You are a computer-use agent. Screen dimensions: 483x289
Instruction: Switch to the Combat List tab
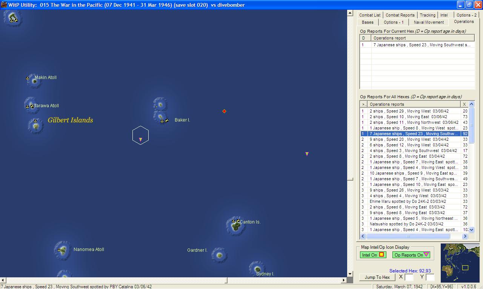click(370, 15)
